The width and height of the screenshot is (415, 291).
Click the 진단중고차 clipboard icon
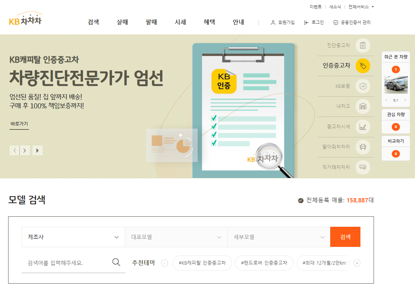click(x=363, y=45)
